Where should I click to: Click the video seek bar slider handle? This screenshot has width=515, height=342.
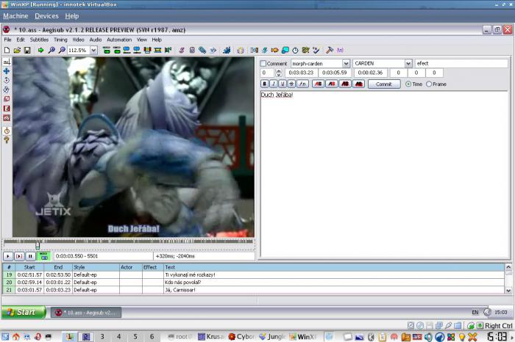pyautogui.click(x=38, y=245)
